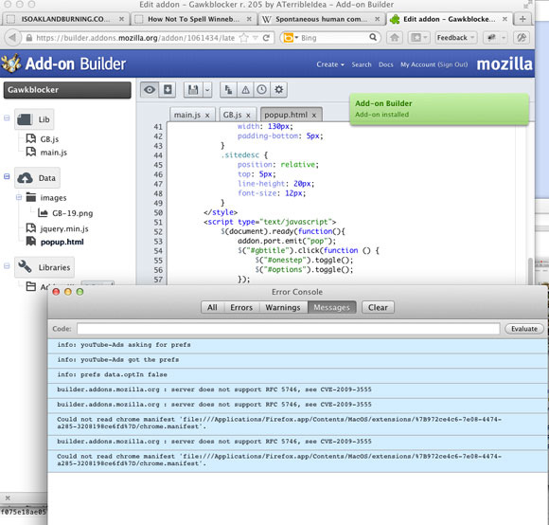Viewport: 549px width, 525px height.
Task: Clear the Error Console
Action: [378, 307]
